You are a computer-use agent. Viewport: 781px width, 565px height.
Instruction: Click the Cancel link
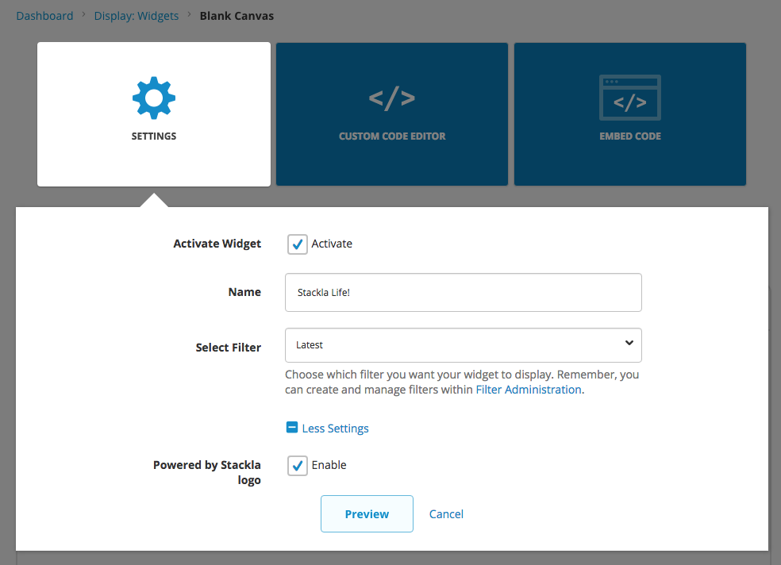(x=446, y=514)
